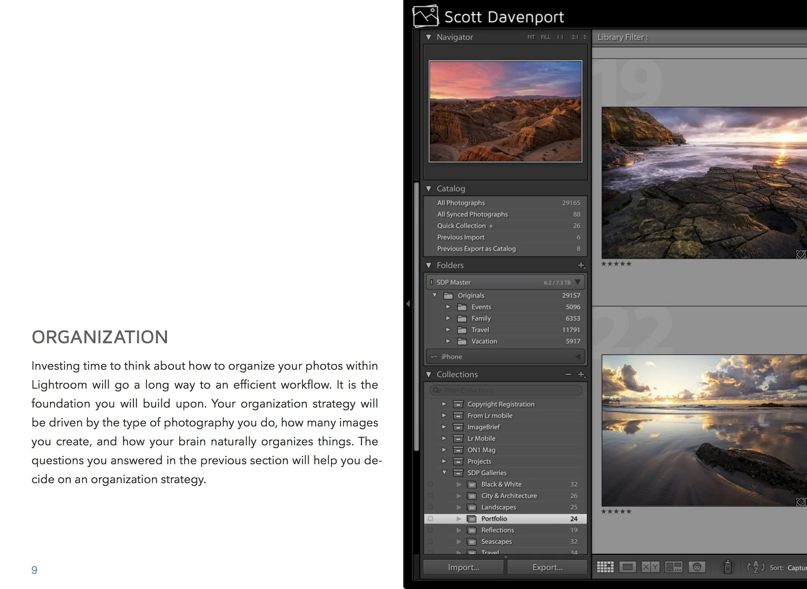Collapse the Navigator panel

coord(429,37)
